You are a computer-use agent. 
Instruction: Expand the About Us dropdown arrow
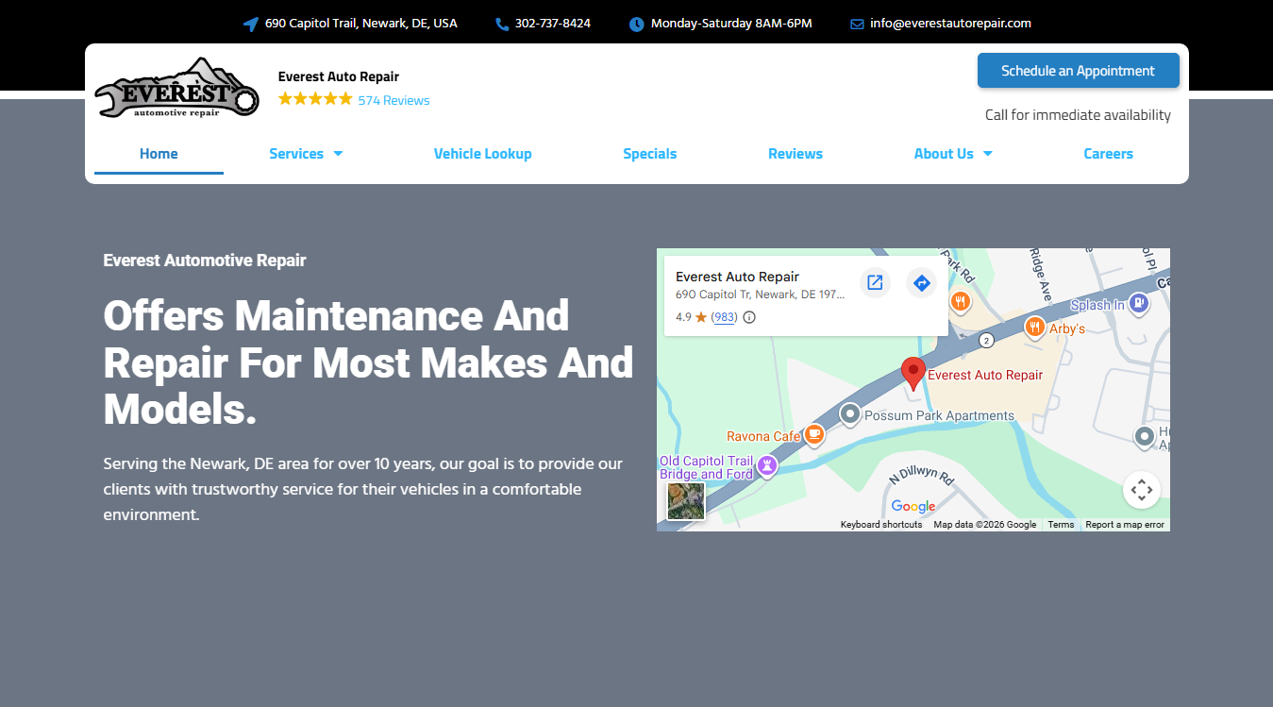click(x=988, y=154)
